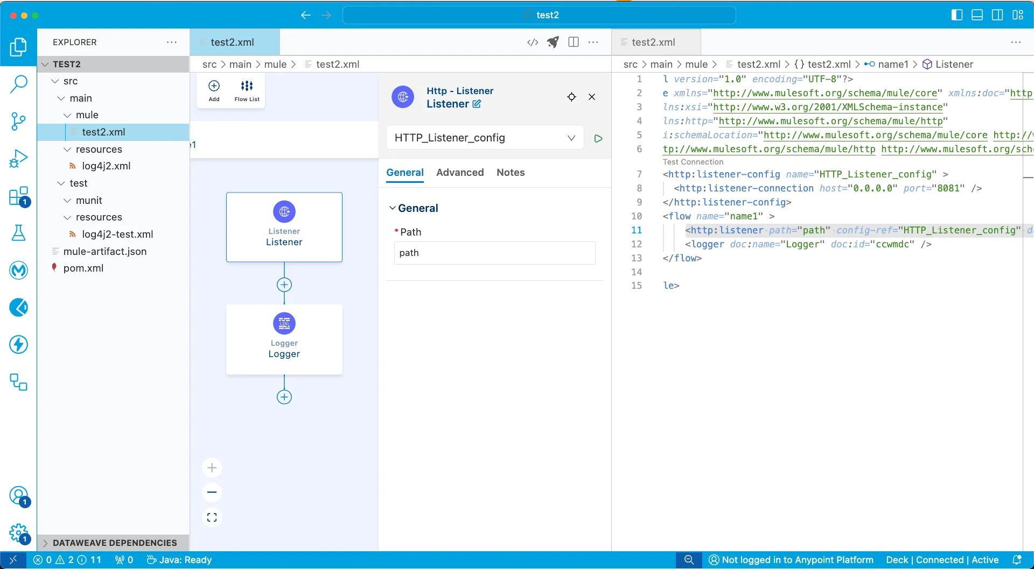Show source code for test2.xml

coord(533,42)
